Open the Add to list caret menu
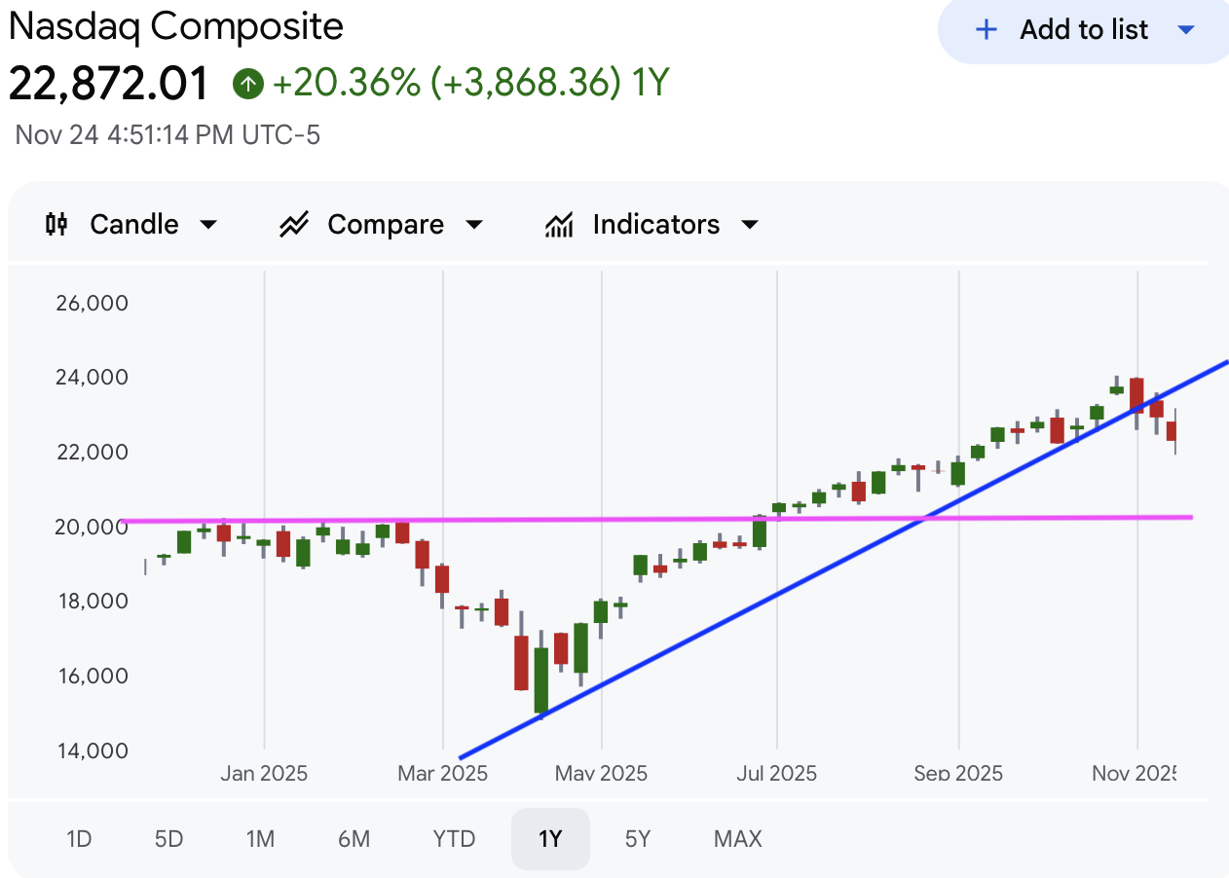The image size is (1229, 878). [x=1185, y=30]
